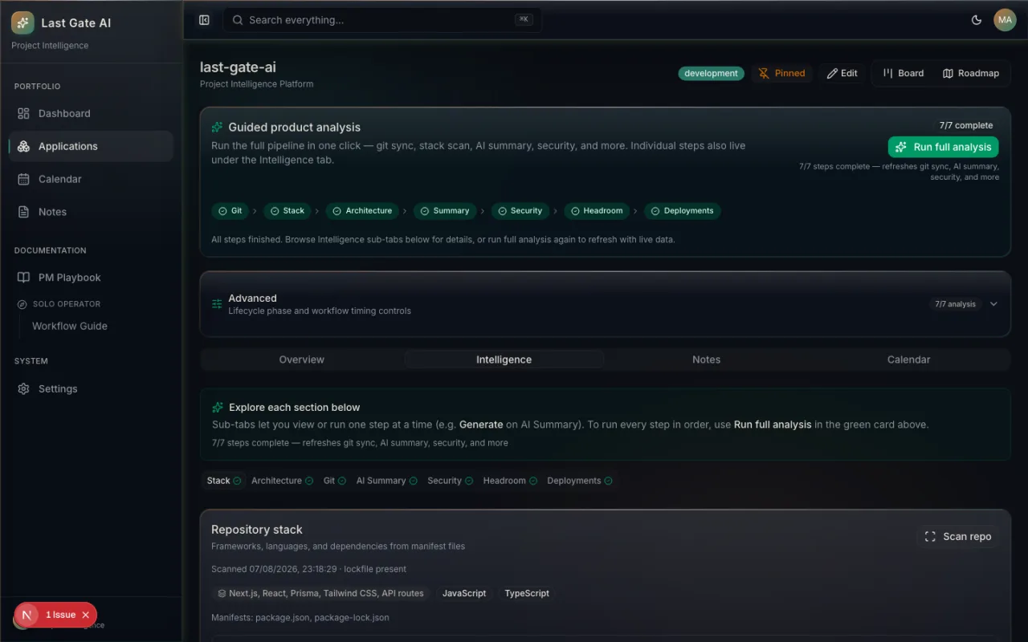Switch to the Overview tab

[x=302, y=360]
